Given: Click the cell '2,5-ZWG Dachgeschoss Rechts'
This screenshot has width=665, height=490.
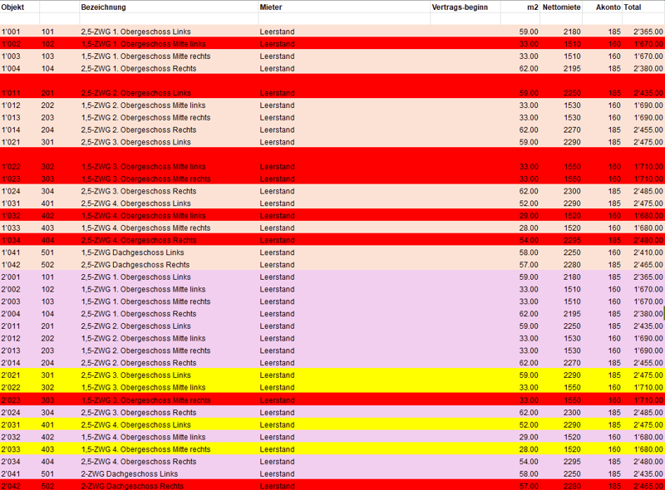Looking at the screenshot, I should [x=135, y=265].
